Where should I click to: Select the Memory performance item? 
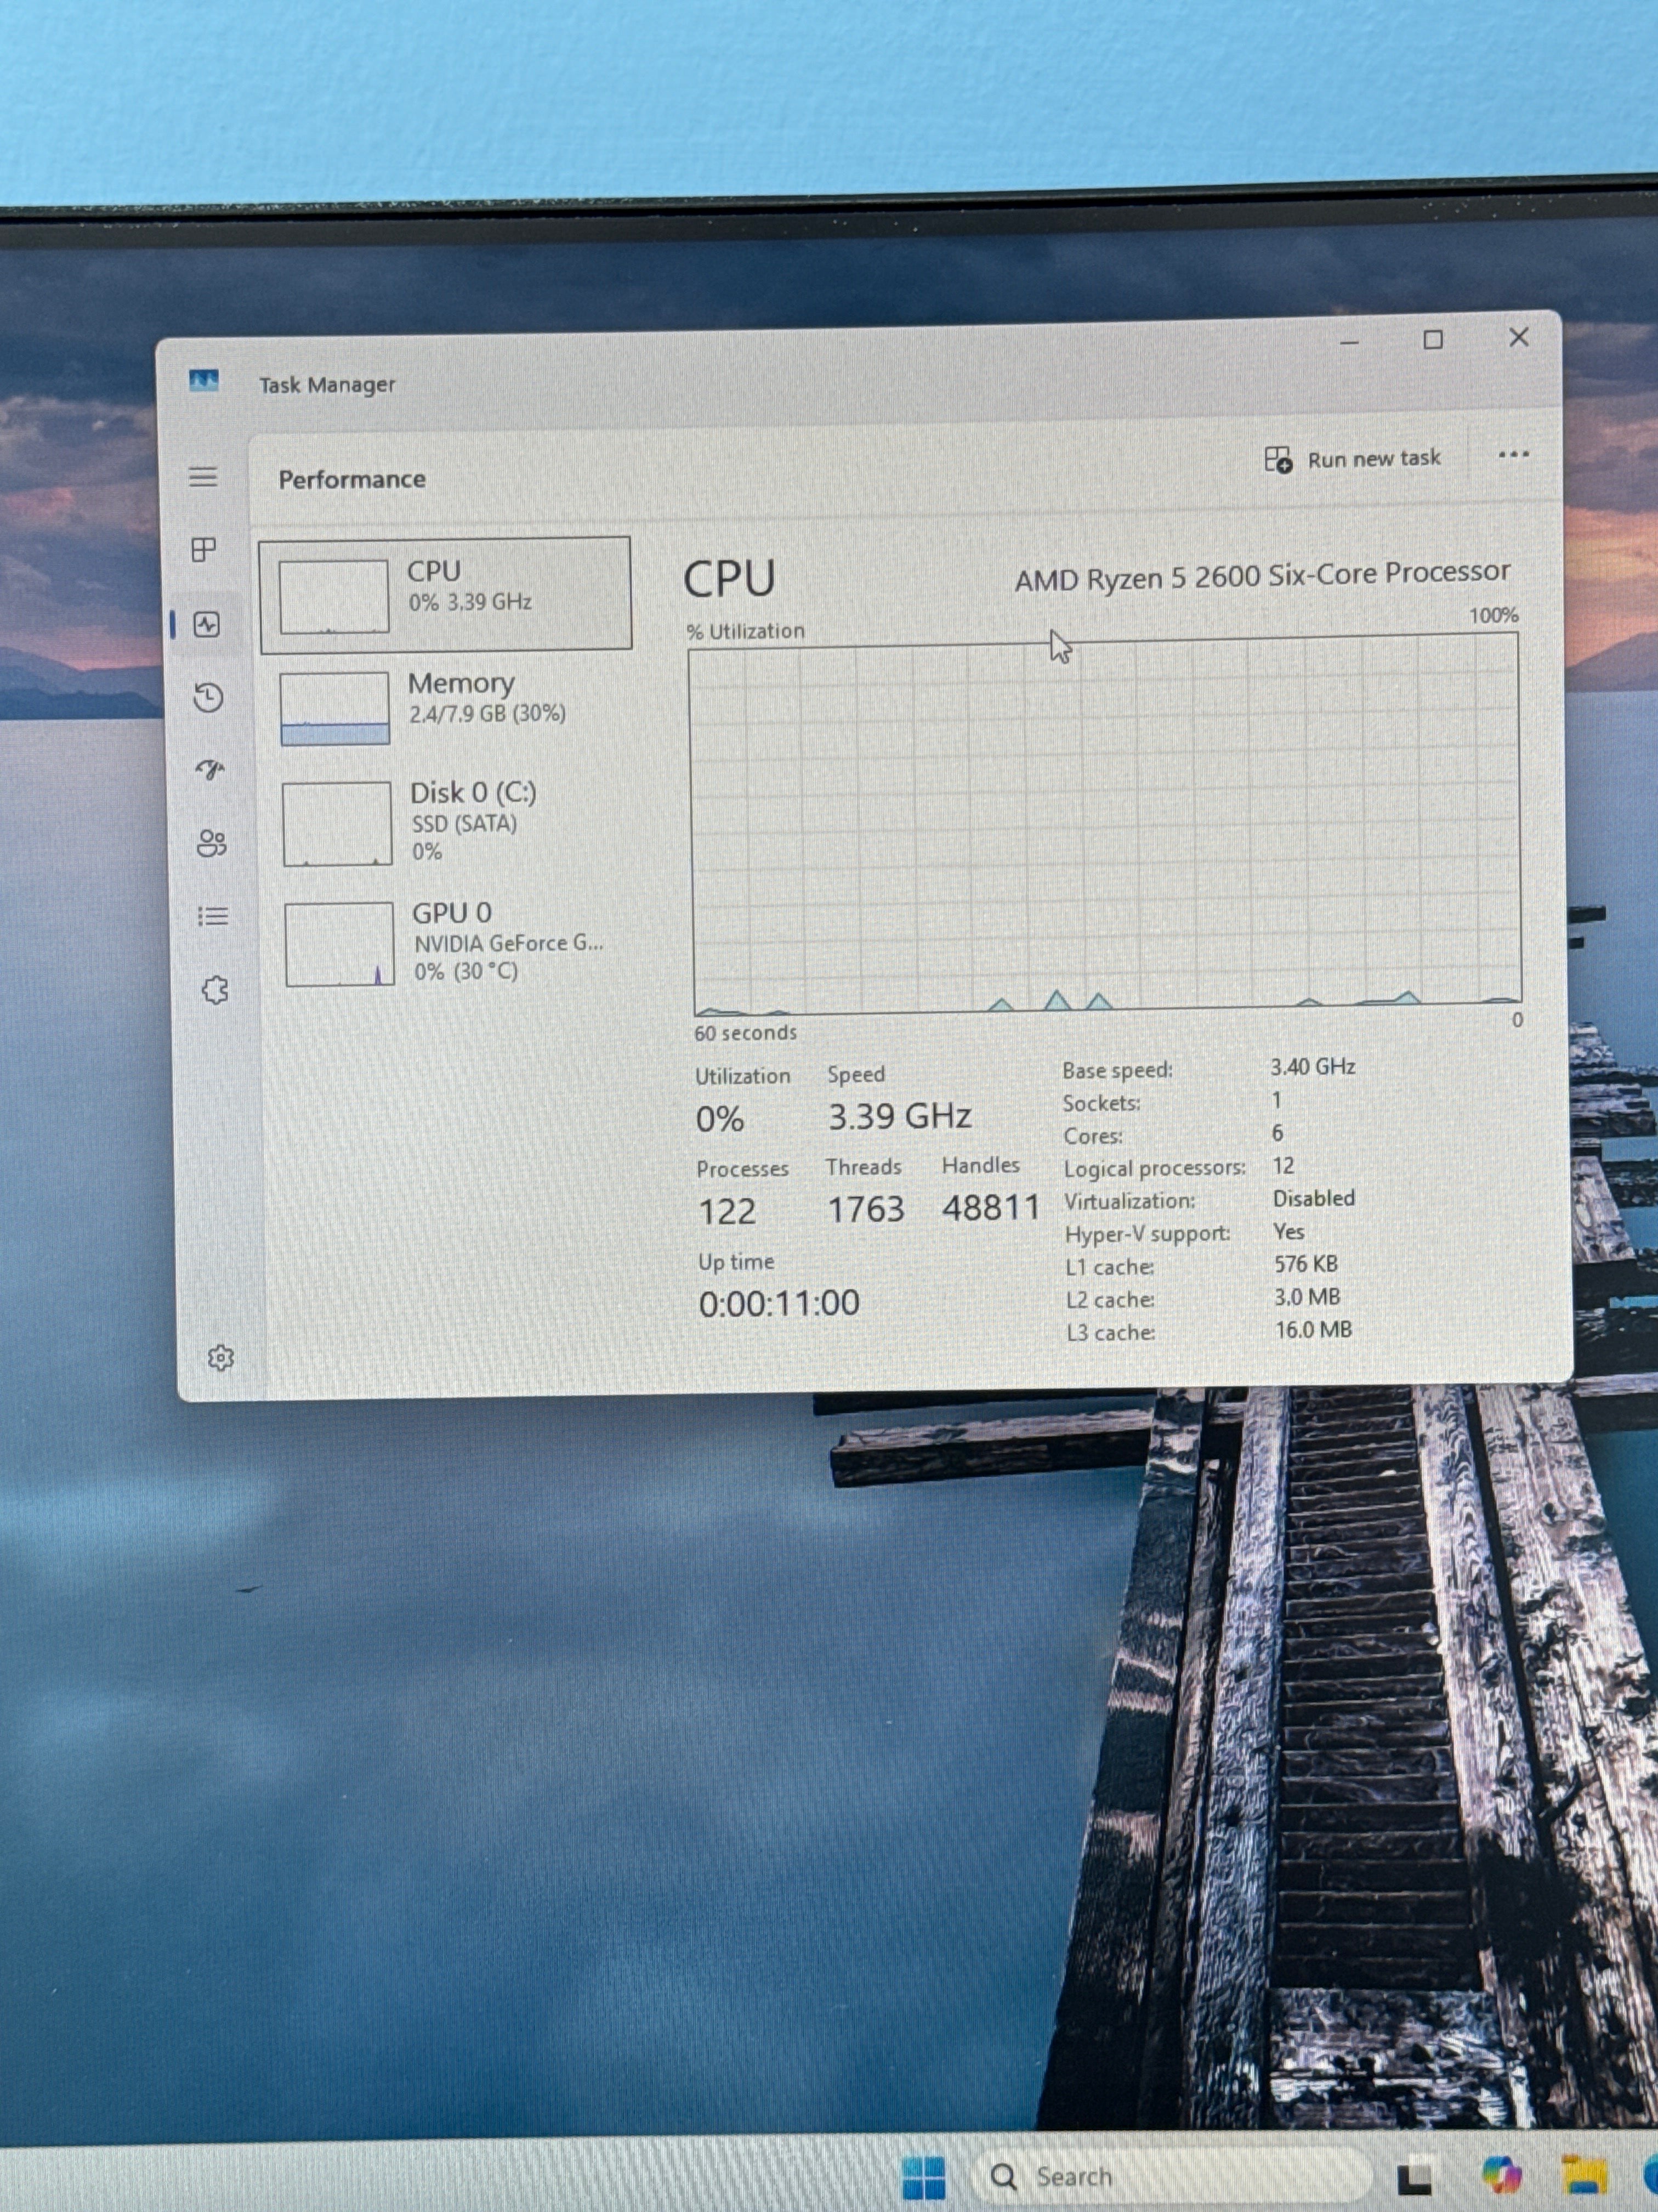coord(447,708)
